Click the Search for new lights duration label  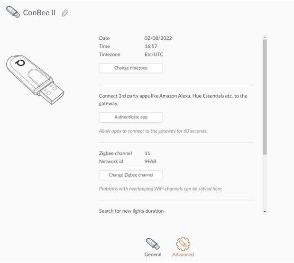coord(131,211)
